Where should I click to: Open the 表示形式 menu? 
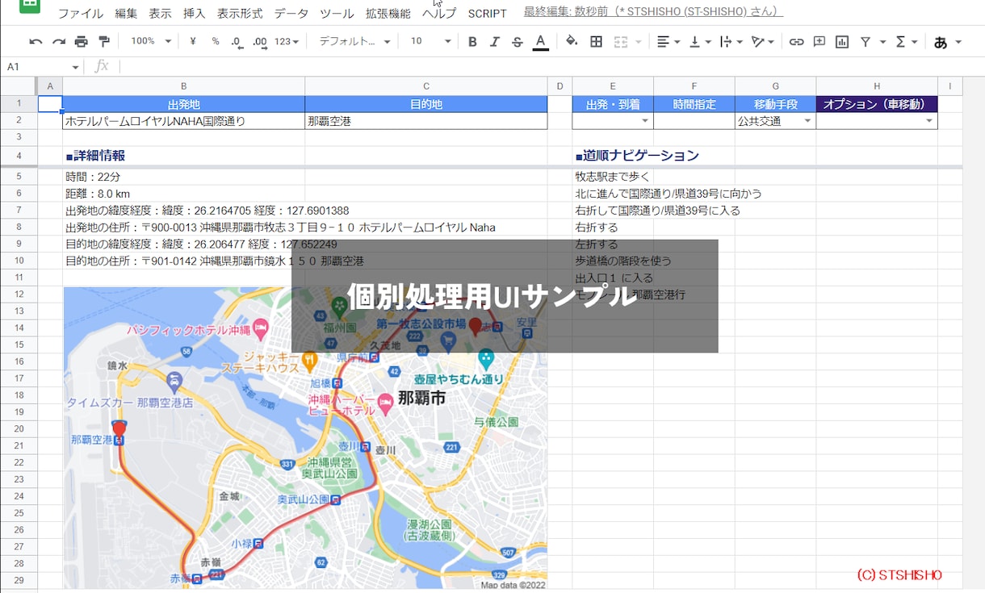240,13
